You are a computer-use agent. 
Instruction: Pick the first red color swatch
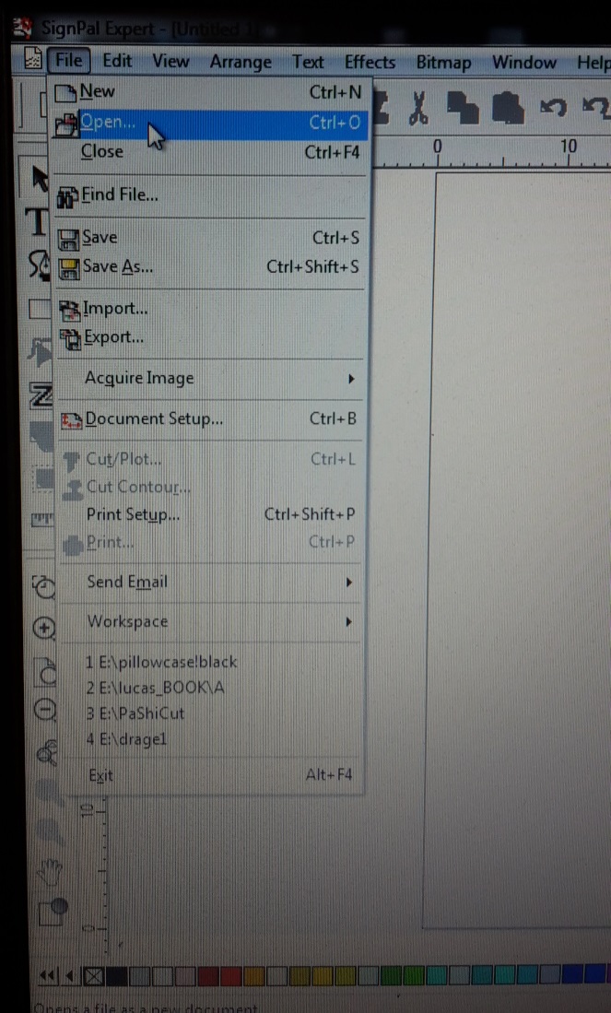[x=208, y=976]
